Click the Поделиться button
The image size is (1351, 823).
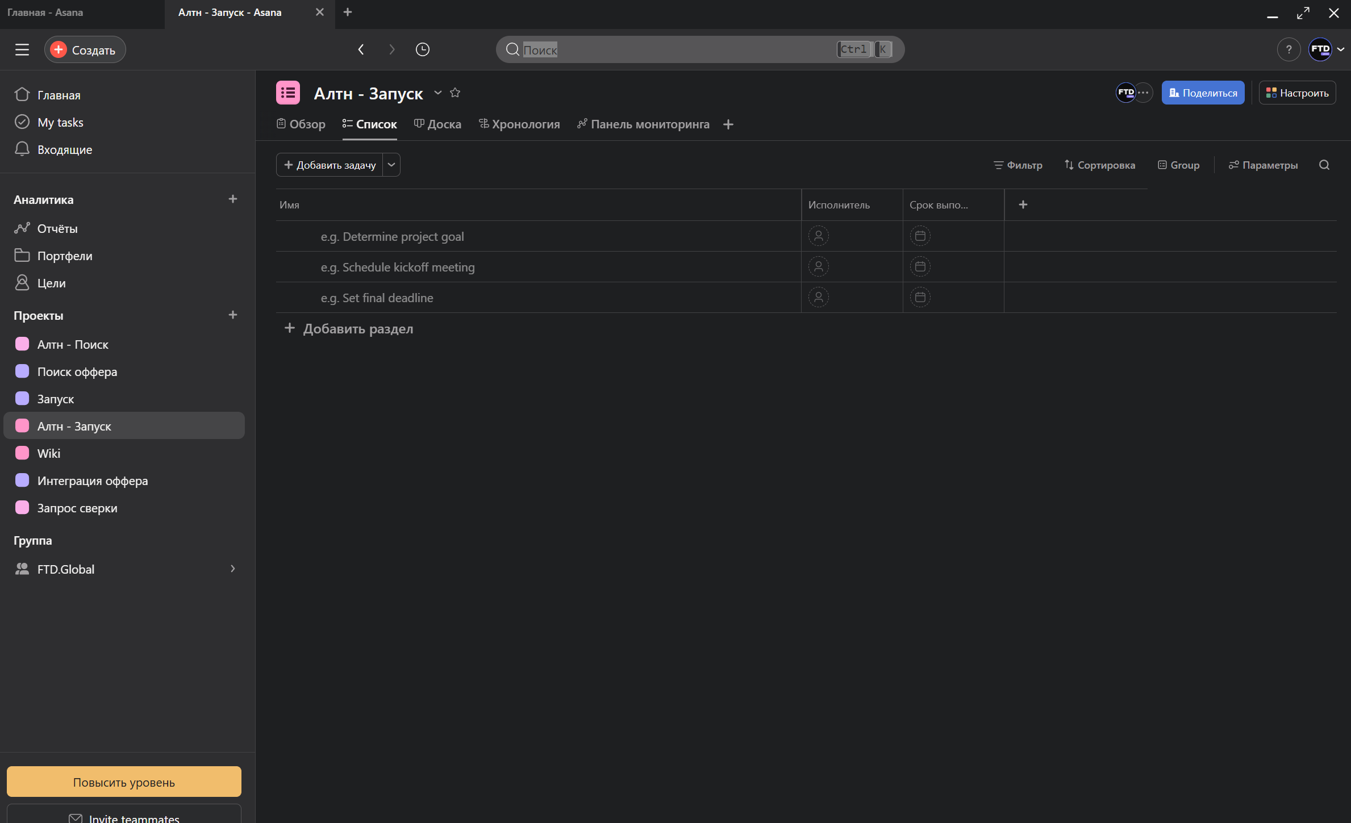(x=1202, y=93)
